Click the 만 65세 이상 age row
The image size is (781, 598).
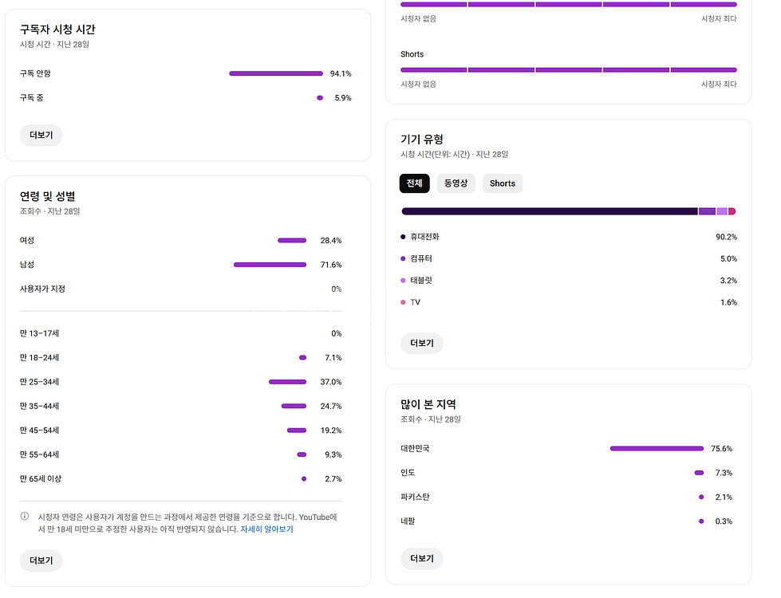pos(181,479)
